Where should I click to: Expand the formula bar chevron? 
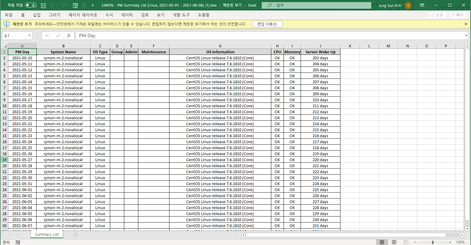coord(466,36)
